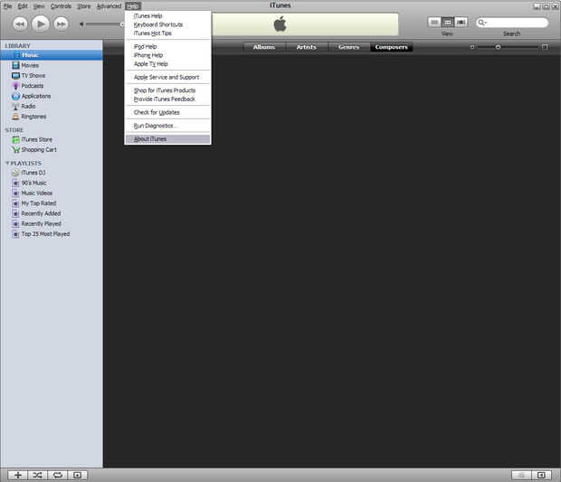Switch to list view icon
The width and height of the screenshot is (561, 482).
click(x=434, y=23)
